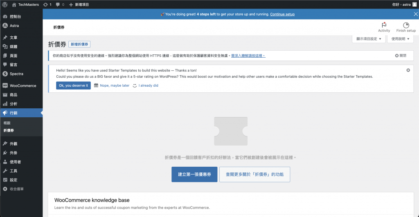The height and width of the screenshot is (217, 419).
Task: Click the 分析 menu label
Action: (x=14, y=104)
